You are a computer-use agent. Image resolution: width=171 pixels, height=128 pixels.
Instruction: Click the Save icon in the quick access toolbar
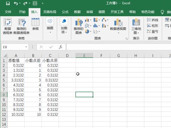pyautogui.click(x=8, y=3)
